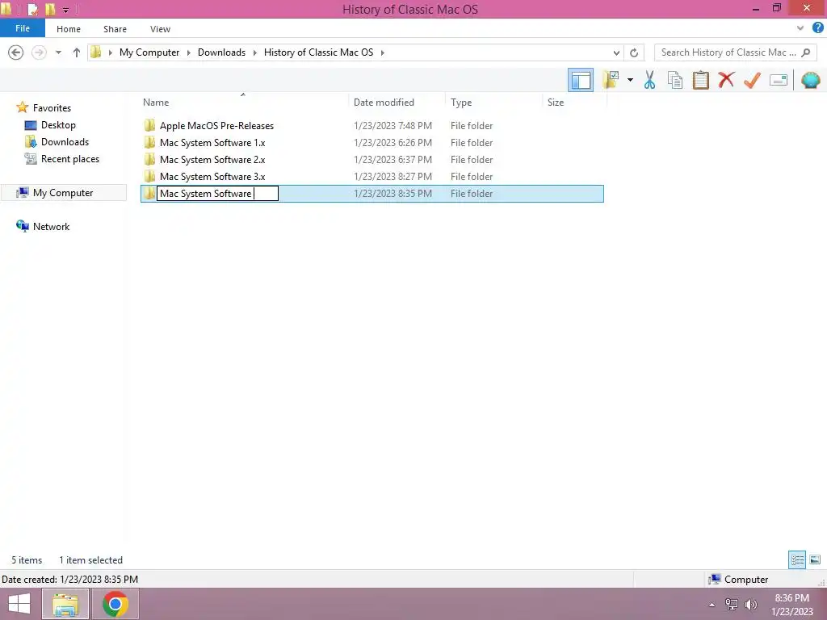Toggle the navigation pane layout button
The width and height of the screenshot is (827, 620).
click(x=581, y=80)
